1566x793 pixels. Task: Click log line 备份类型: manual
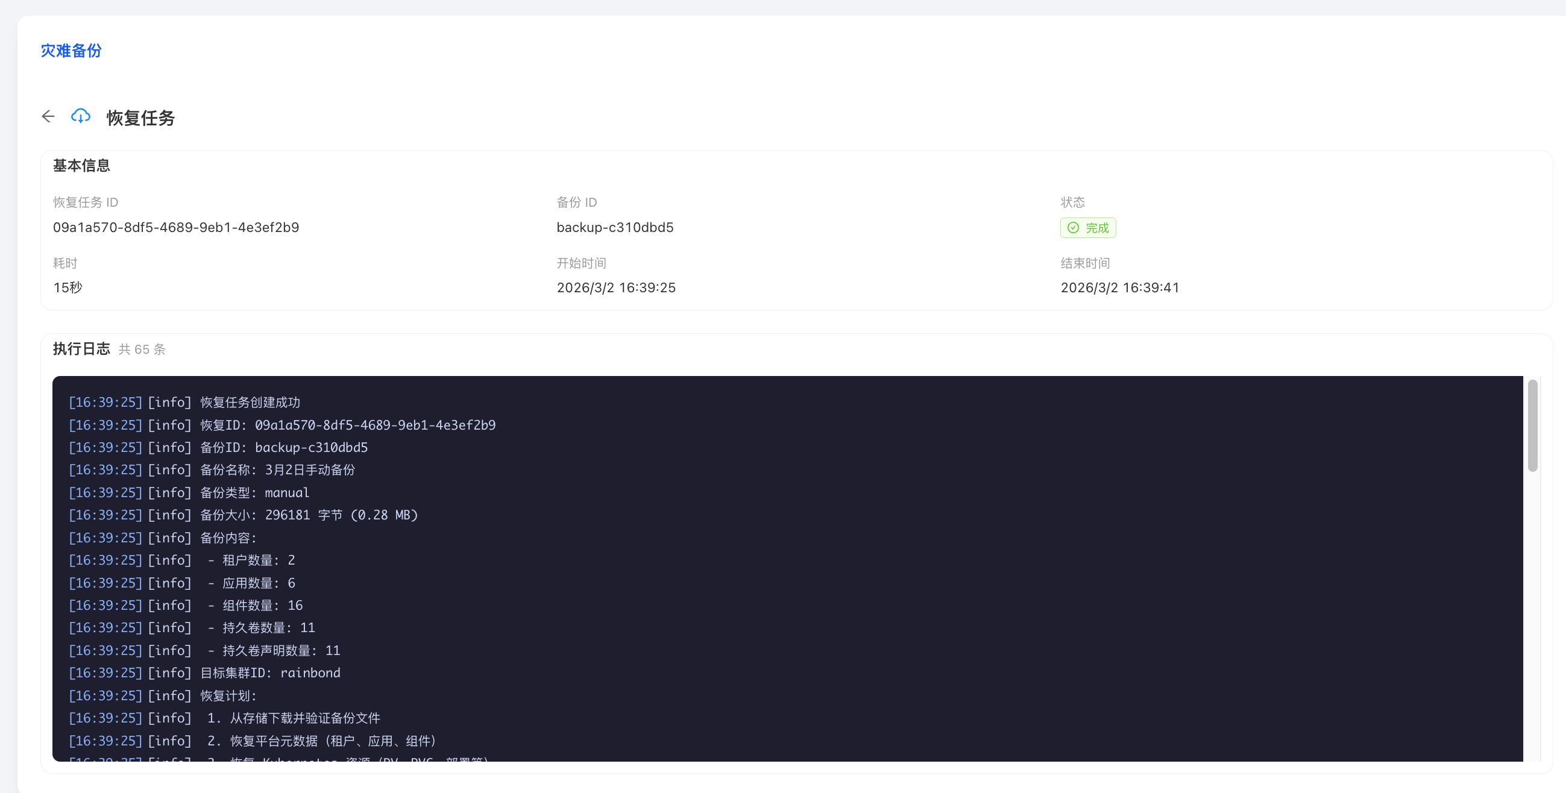(254, 493)
